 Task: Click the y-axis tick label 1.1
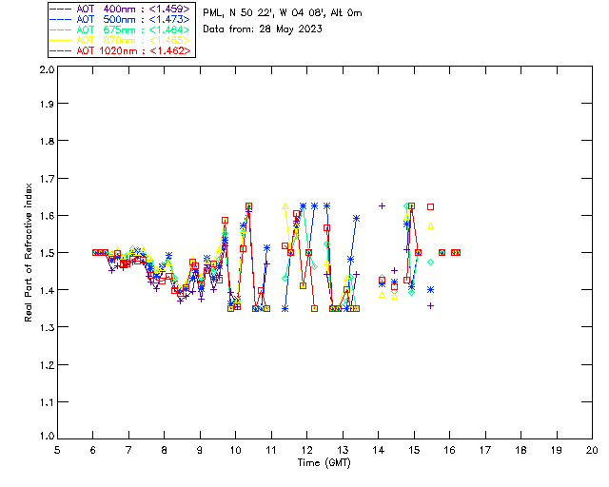coord(47,402)
